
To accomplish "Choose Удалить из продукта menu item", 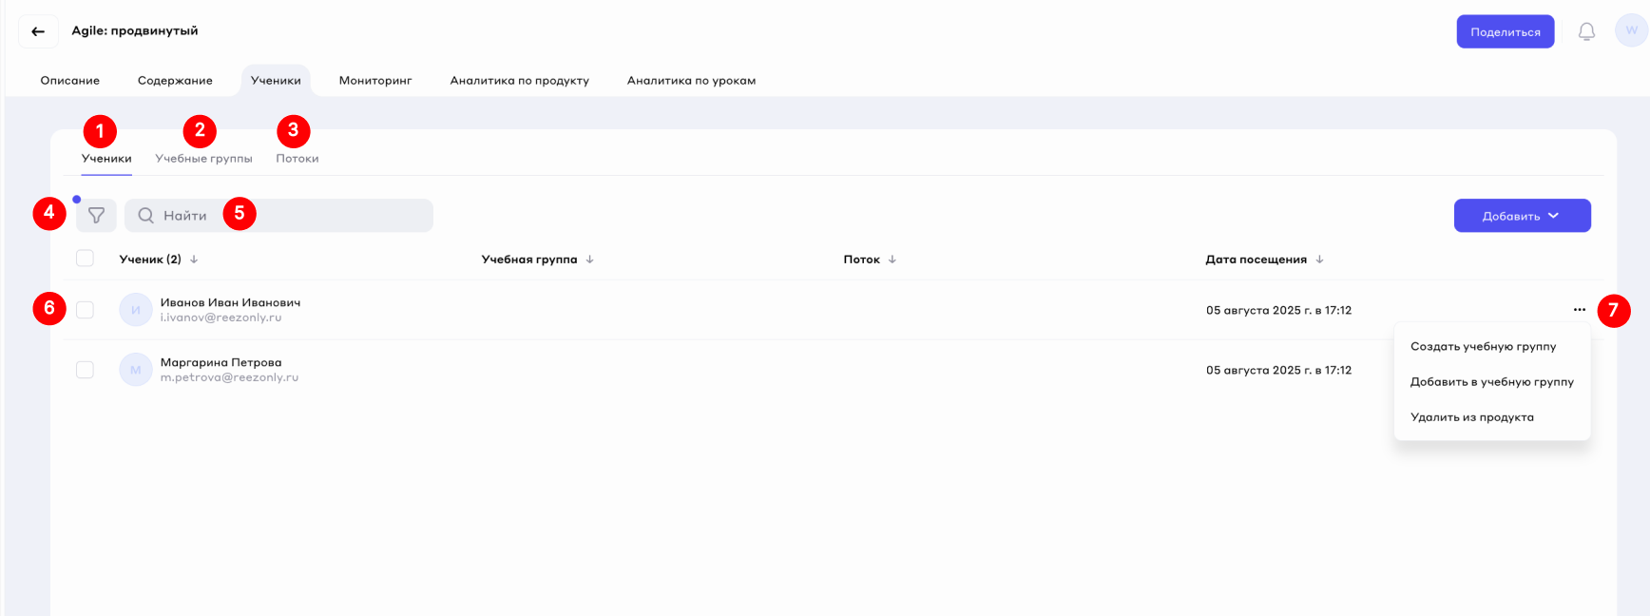I will [x=1471, y=417].
